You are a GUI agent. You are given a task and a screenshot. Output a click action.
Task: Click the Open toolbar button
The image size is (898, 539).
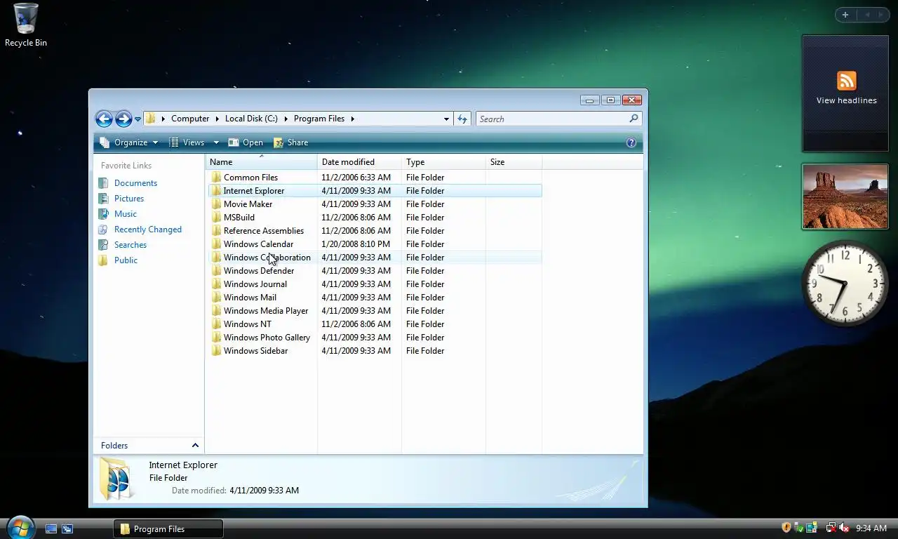[x=246, y=142]
